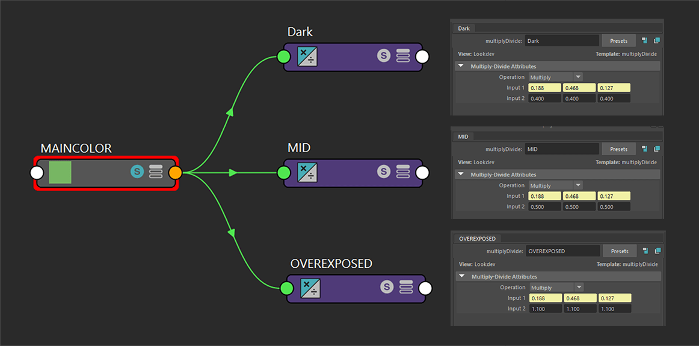Viewport: 699px width, 346px height.
Task: Click the multiply-divide icon on Dark node
Action: (307, 57)
